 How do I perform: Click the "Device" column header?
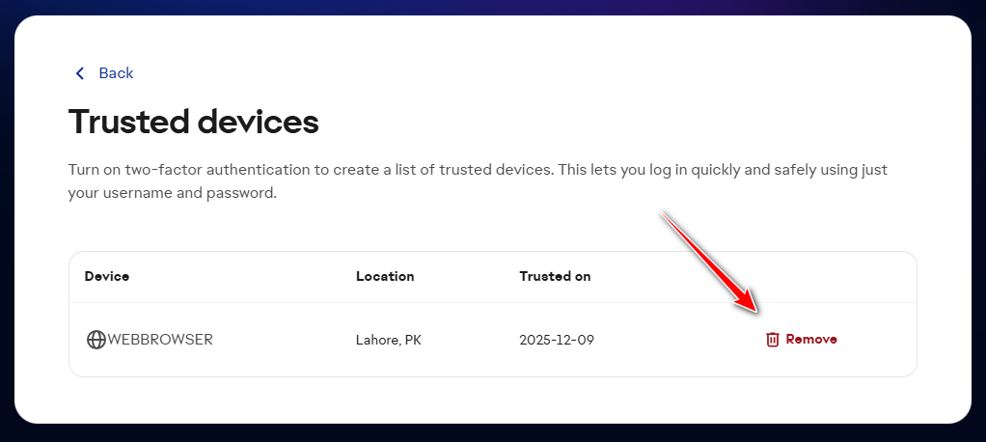pyautogui.click(x=107, y=276)
